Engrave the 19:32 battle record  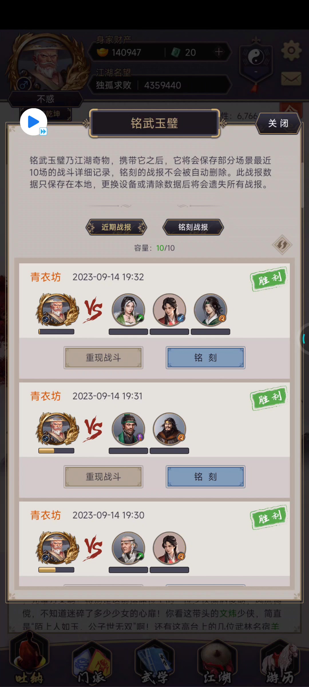pos(205,358)
